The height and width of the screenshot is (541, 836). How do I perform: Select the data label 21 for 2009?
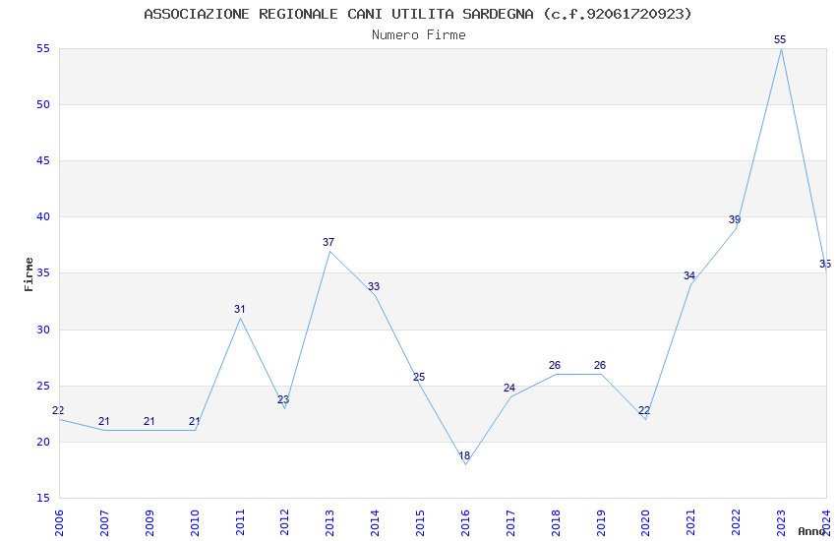tap(149, 422)
